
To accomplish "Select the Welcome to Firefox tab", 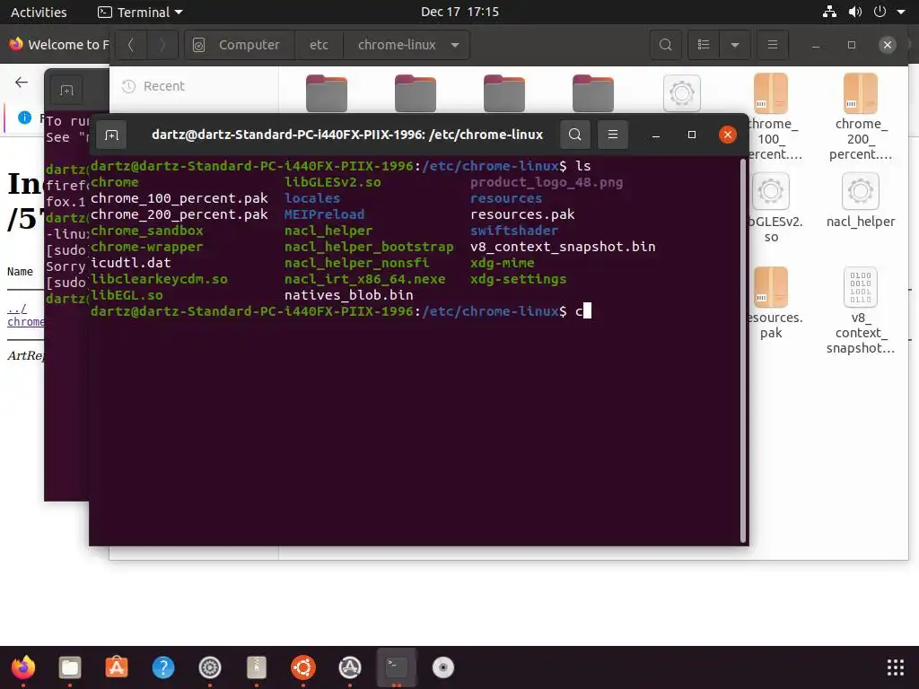I will click(x=58, y=45).
